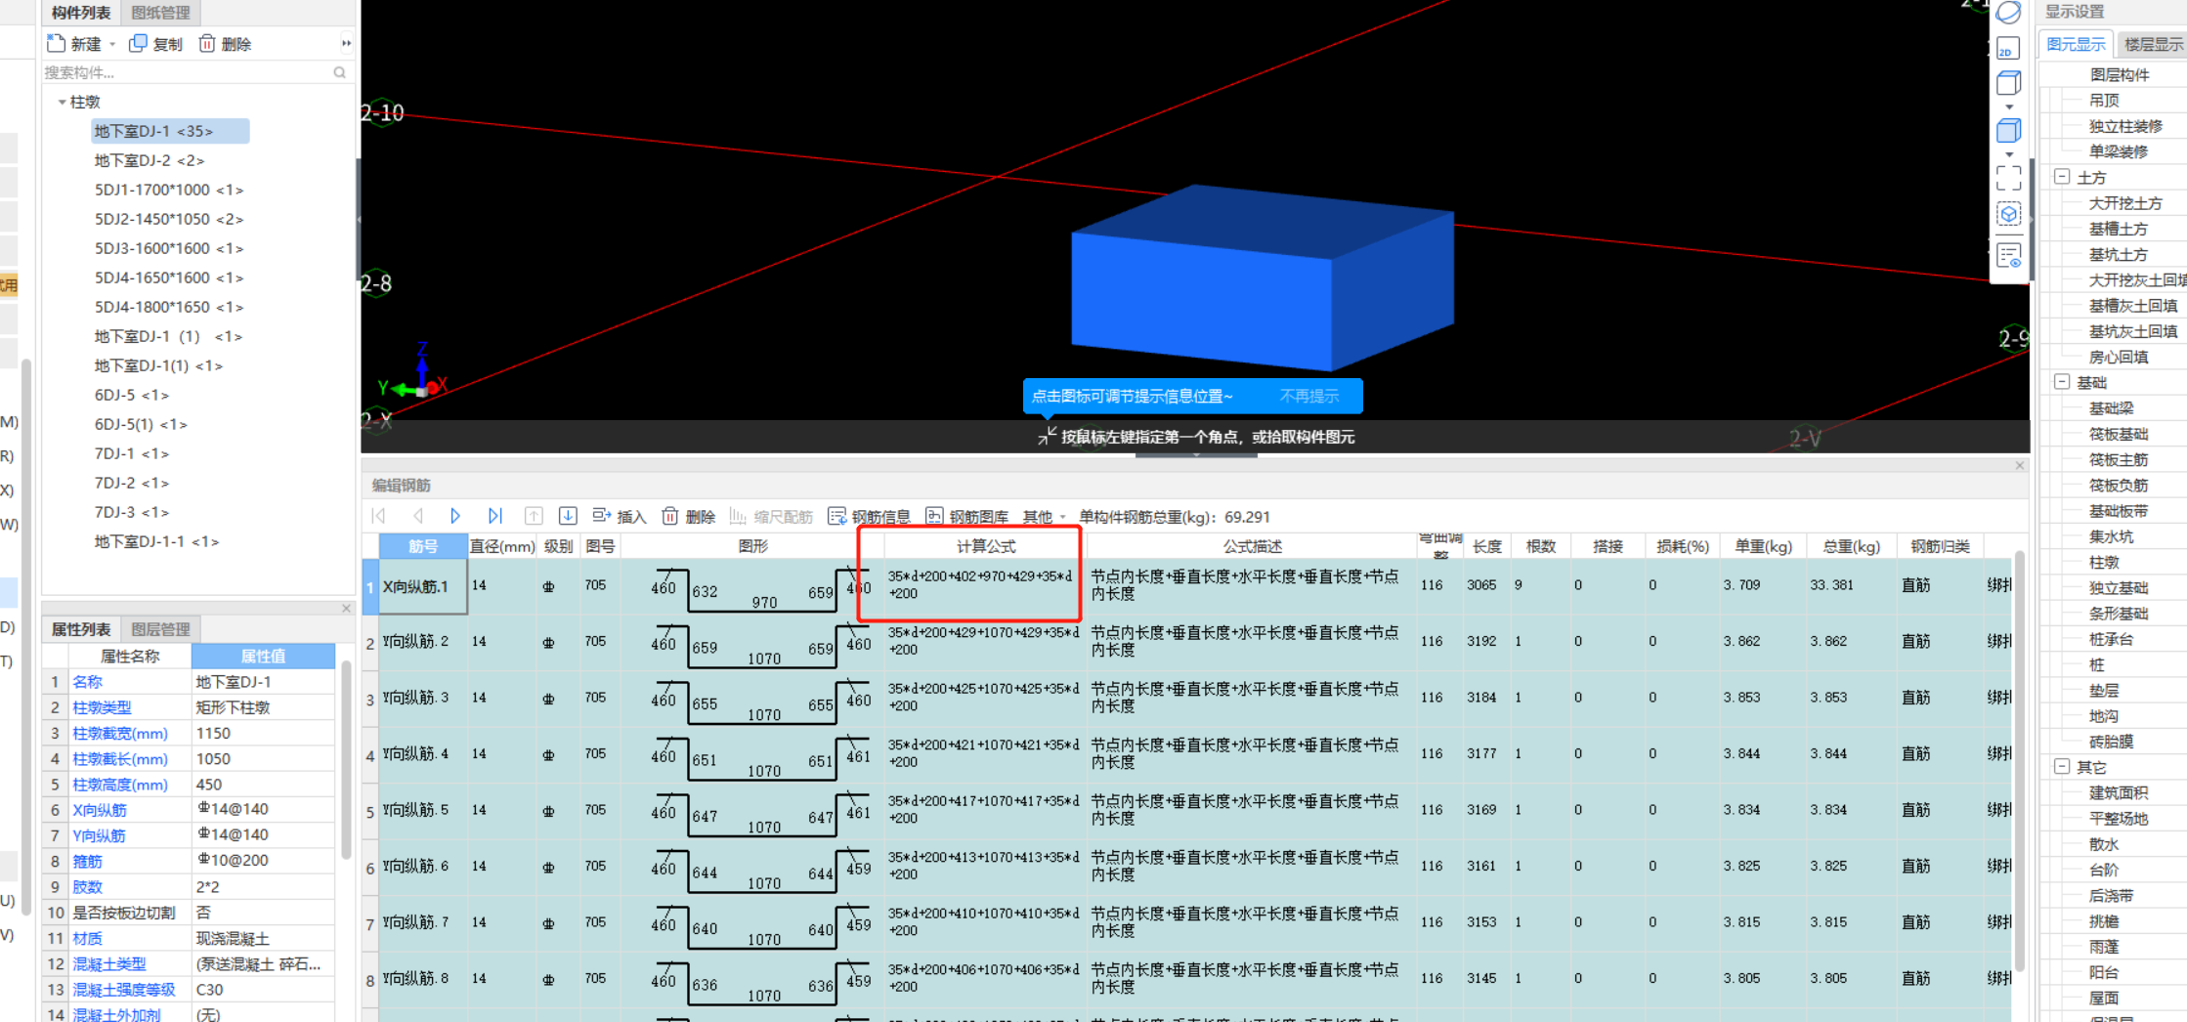Click the rebar table vertical scrollbar

[x=2019, y=762]
